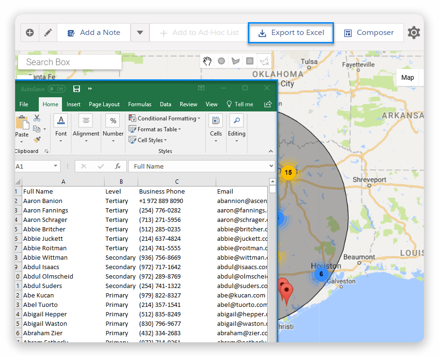Switch to the Formulas tab
Screen dimensions: 439x356
(x=140, y=104)
